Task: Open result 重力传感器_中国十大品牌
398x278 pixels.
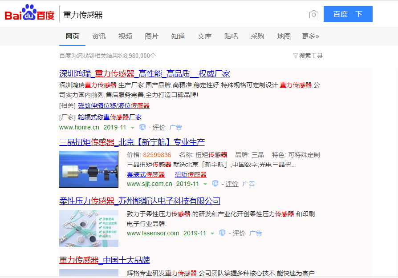Action: [x=105, y=260]
